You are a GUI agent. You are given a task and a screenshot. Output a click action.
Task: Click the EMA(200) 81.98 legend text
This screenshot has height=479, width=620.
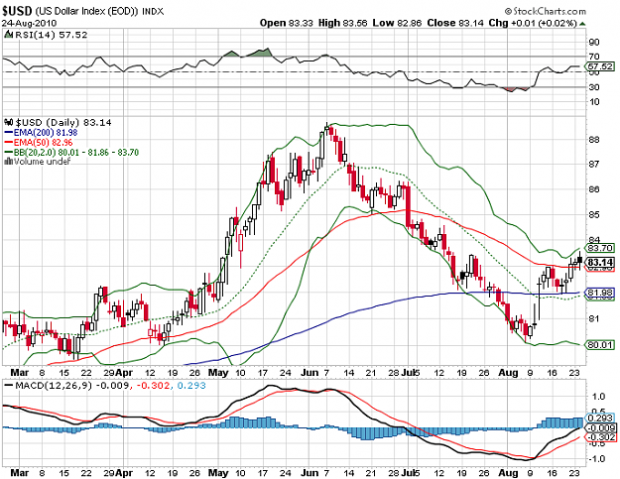tap(46, 133)
